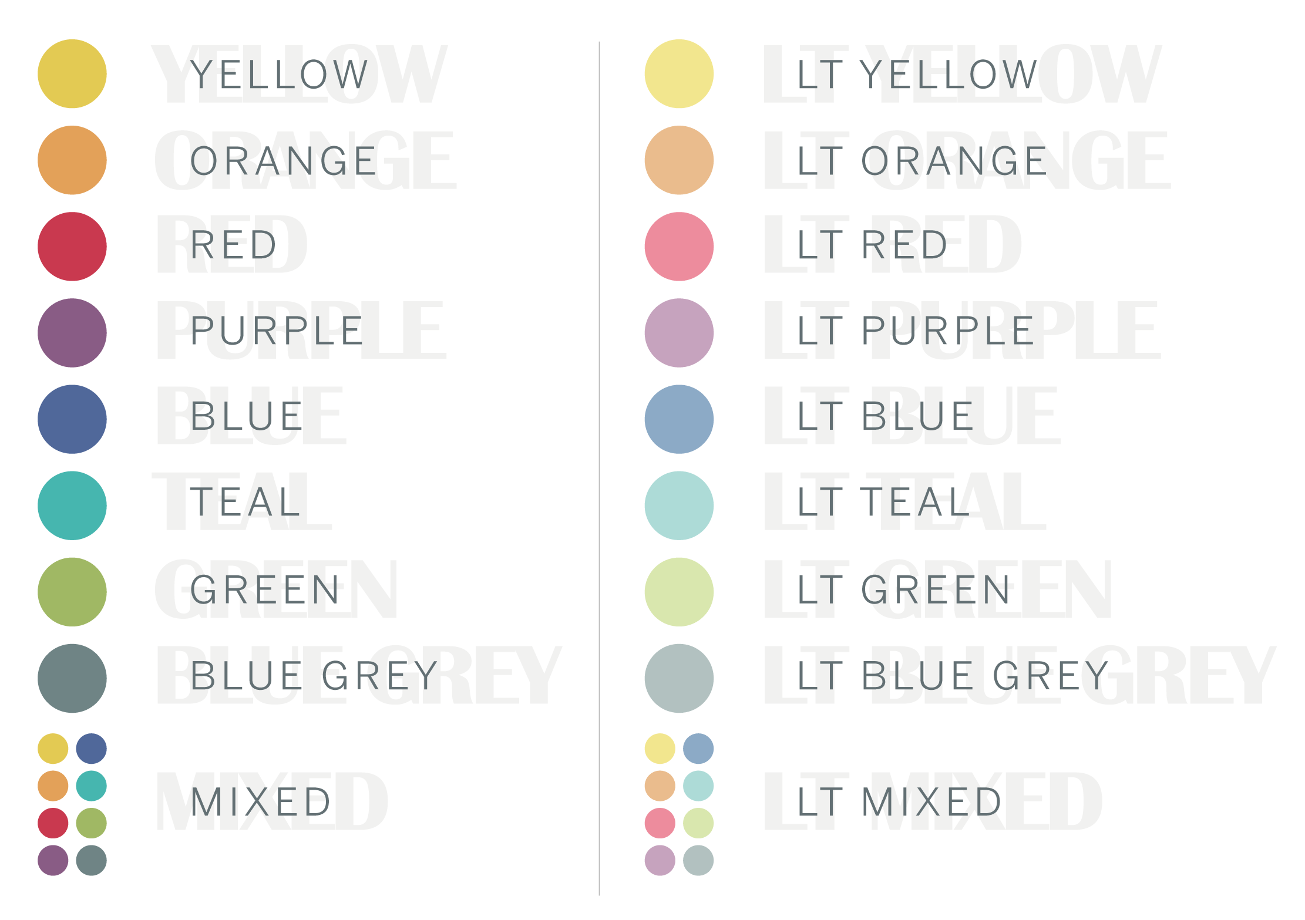Click the teal color swatch

tap(72, 506)
